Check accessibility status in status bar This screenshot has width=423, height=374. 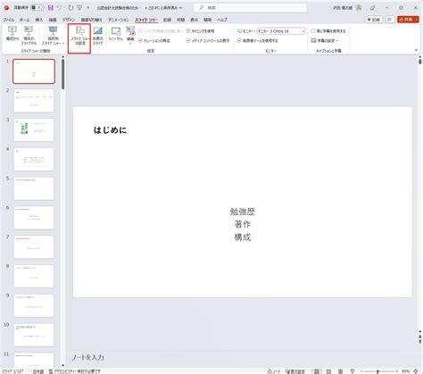click(74, 371)
